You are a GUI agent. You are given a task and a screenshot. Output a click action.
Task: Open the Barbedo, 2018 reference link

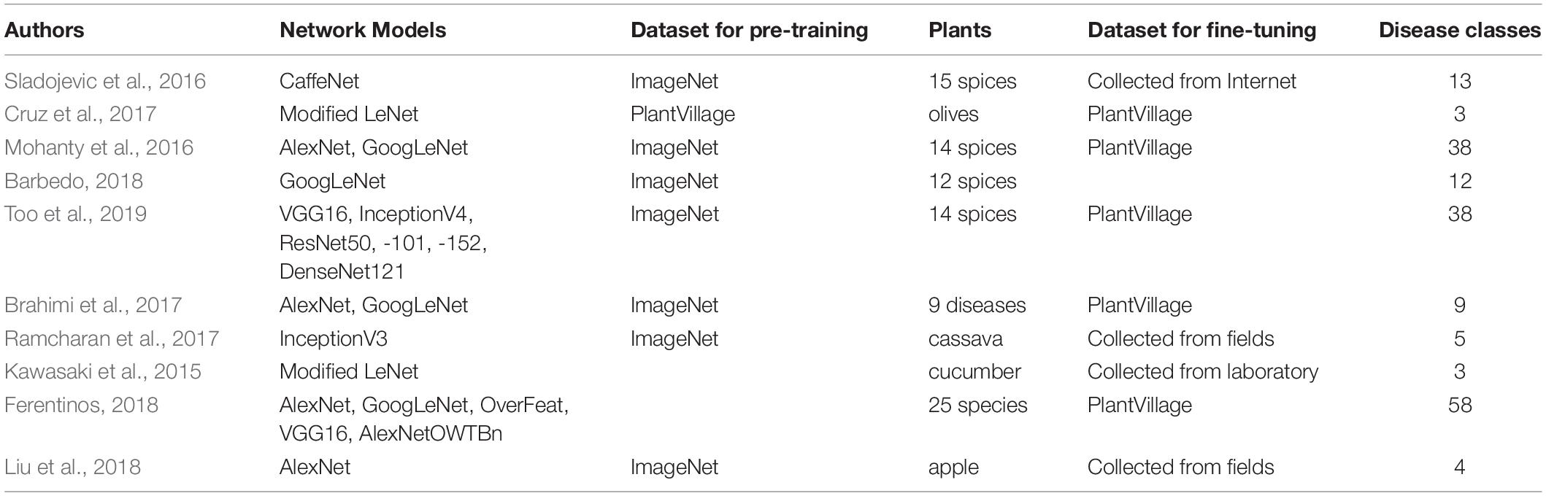tap(74, 181)
